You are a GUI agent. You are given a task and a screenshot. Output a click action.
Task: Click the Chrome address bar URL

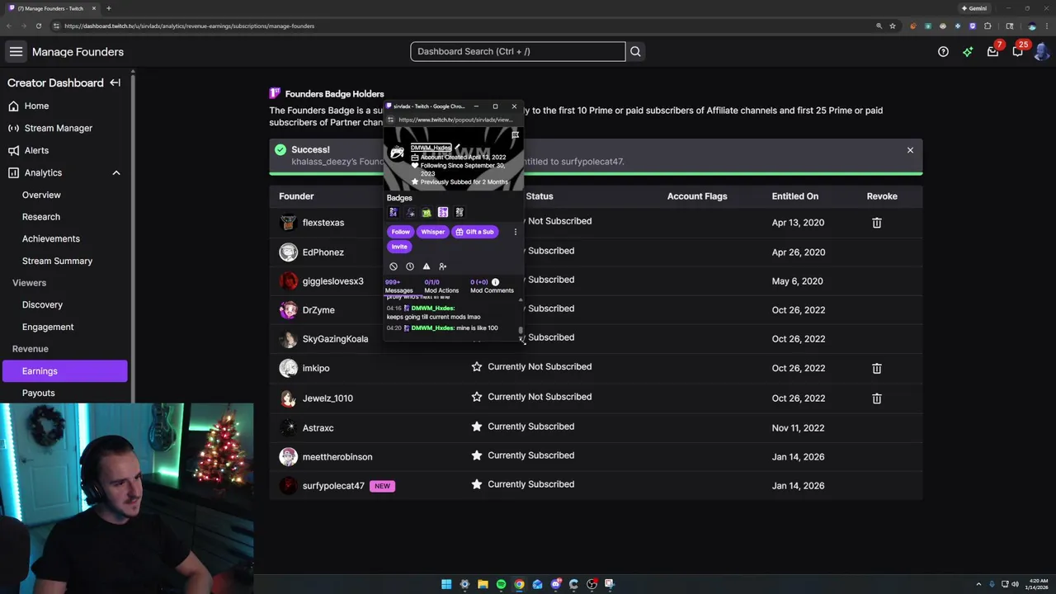point(189,26)
